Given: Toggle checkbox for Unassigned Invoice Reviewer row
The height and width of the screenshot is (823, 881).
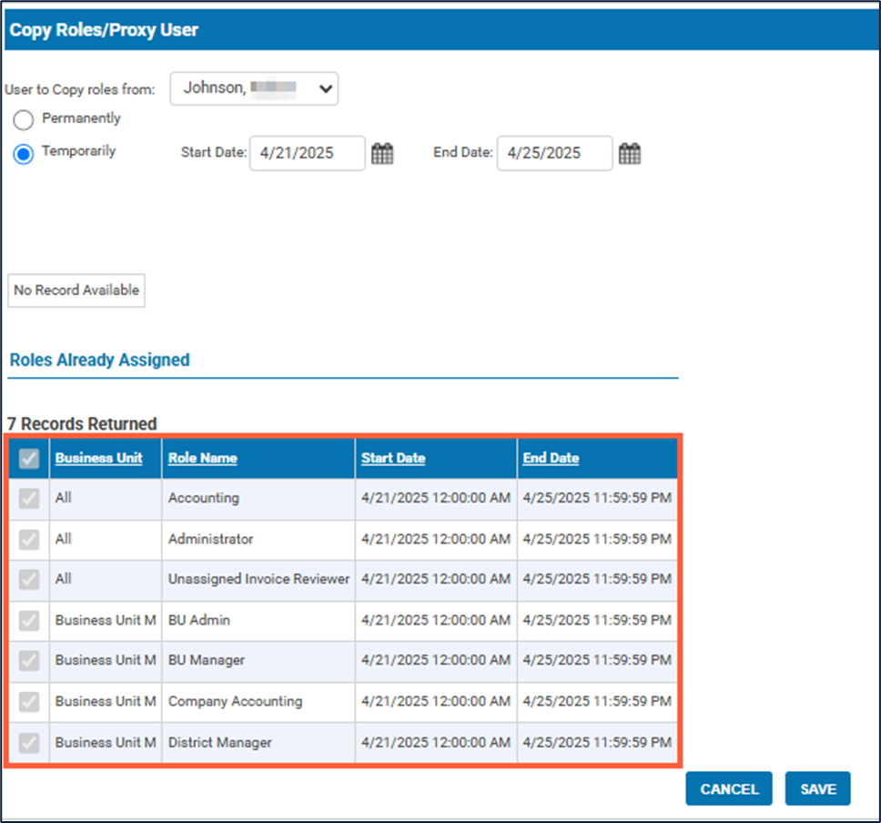Looking at the screenshot, I should coord(29,580).
